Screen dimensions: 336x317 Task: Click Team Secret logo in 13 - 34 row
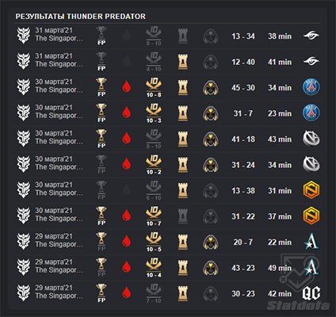[311, 36]
